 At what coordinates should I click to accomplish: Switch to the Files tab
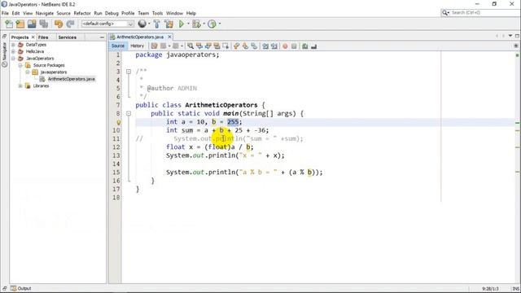(43, 37)
